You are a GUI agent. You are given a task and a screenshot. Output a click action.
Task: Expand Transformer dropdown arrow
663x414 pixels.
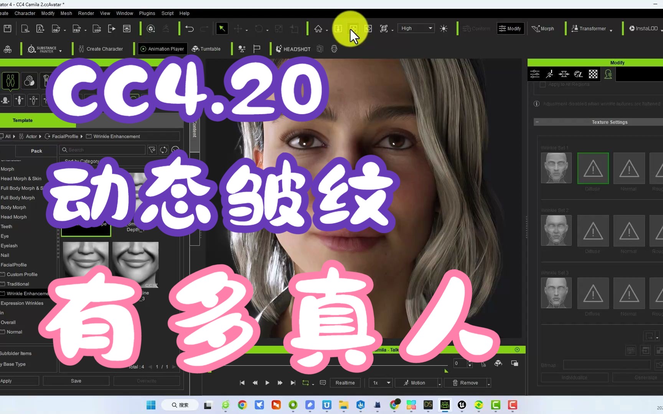point(611,30)
